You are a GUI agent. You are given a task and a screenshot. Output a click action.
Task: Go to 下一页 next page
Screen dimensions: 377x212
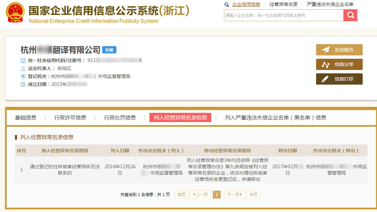click(235, 195)
